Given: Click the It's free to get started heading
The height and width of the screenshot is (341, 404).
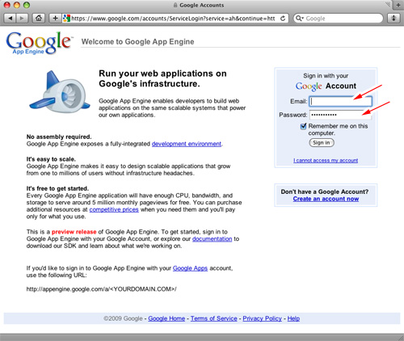Looking at the screenshot, I should [x=57, y=188].
